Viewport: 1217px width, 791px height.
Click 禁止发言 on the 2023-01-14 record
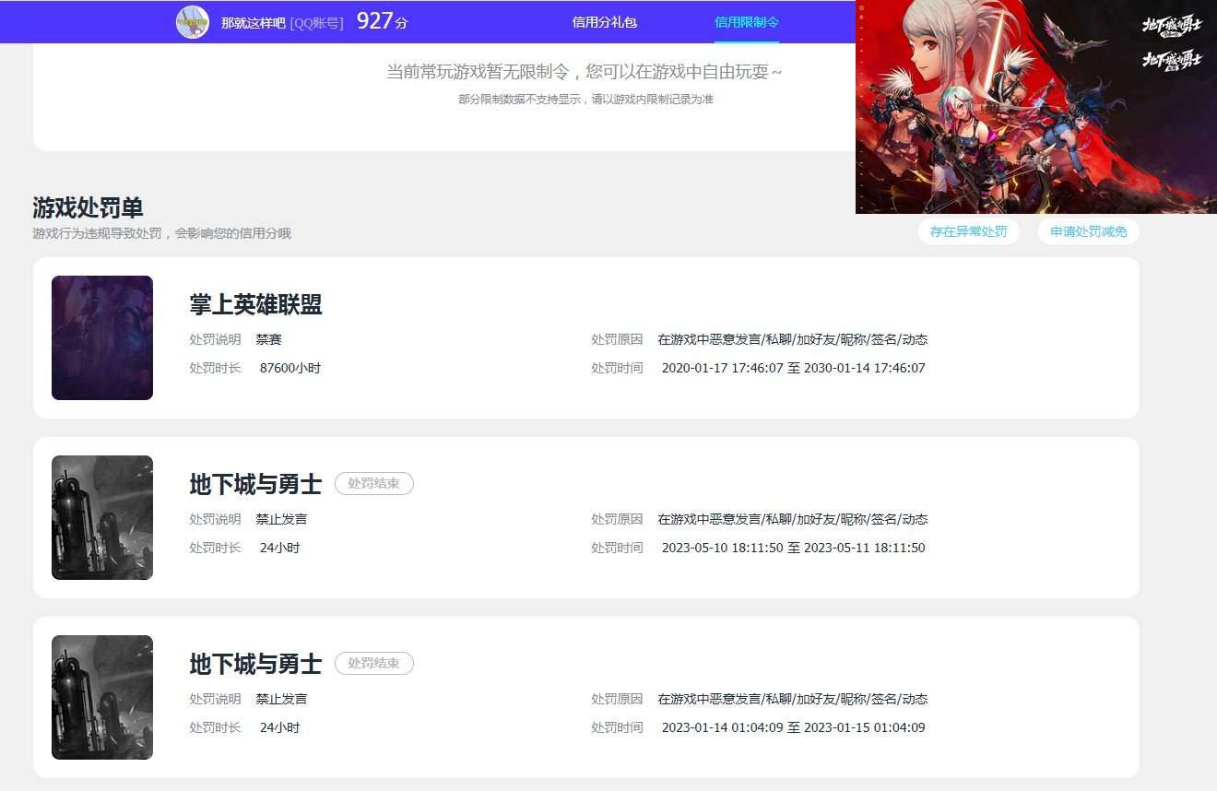(x=282, y=699)
